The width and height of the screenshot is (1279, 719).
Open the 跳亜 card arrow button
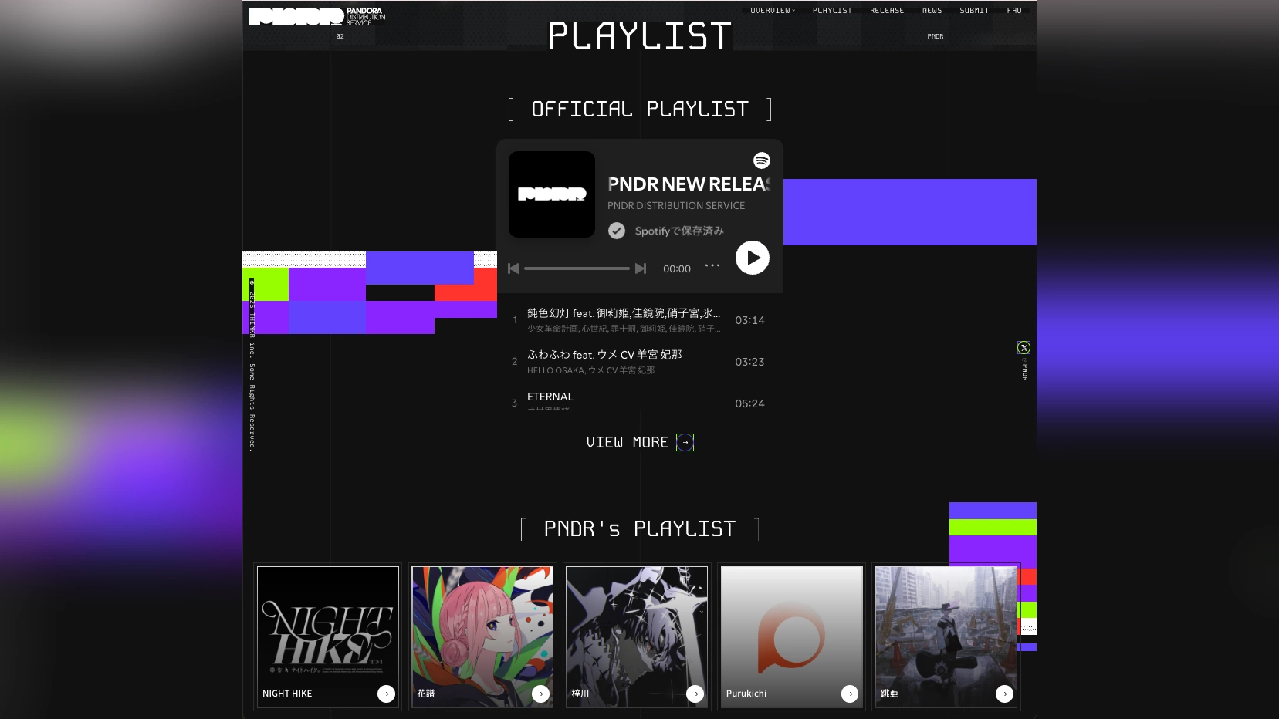[x=1004, y=694]
